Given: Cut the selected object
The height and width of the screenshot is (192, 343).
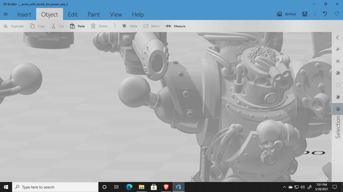Looking at the screenshot, I should [58, 26].
